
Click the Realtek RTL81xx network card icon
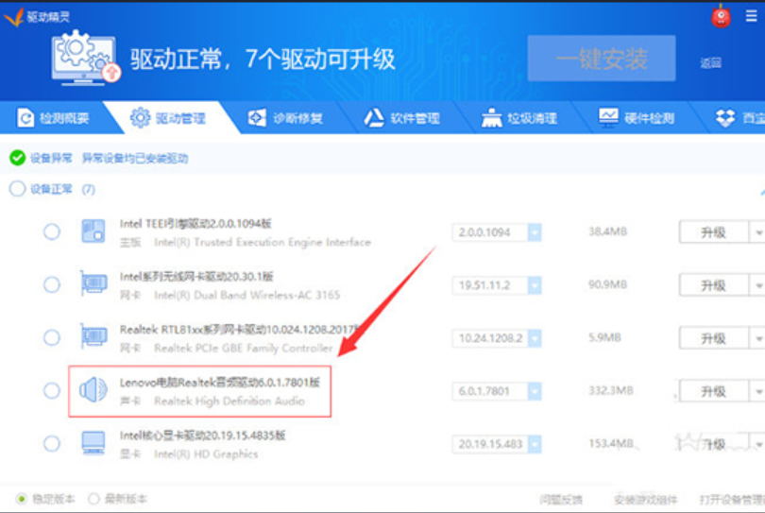coord(93,337)
